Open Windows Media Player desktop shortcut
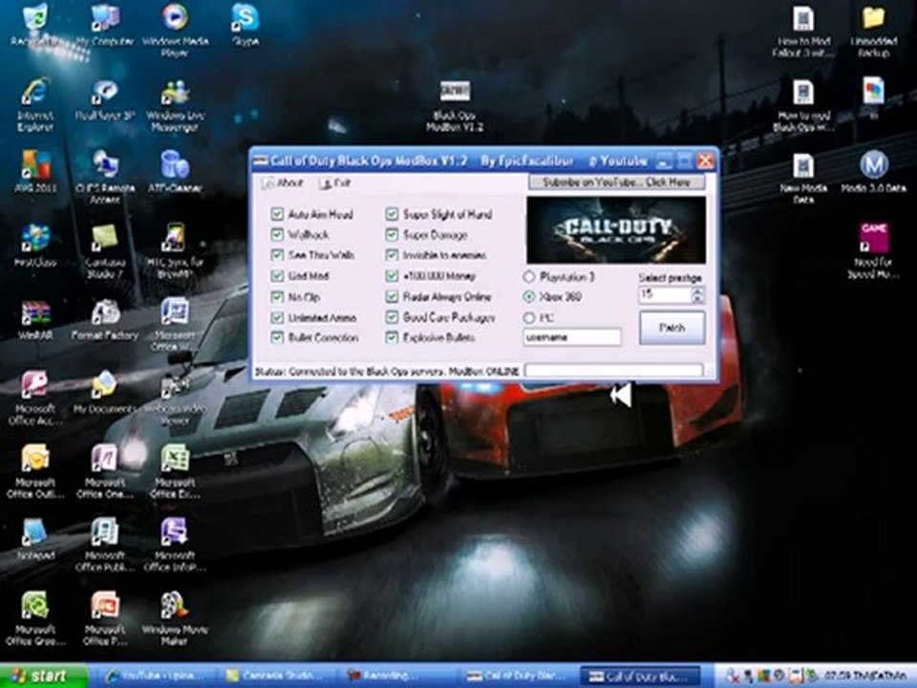The width and height of the screenshot is (917, 688). click(x=175, y=30)
